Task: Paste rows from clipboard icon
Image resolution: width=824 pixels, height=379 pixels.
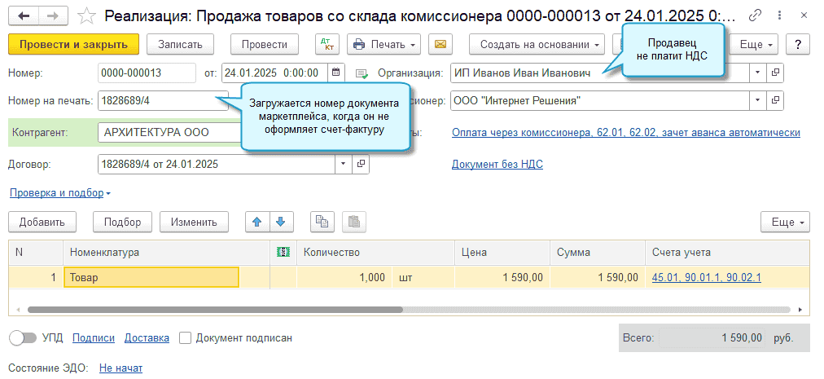Action: coord(354,222)
